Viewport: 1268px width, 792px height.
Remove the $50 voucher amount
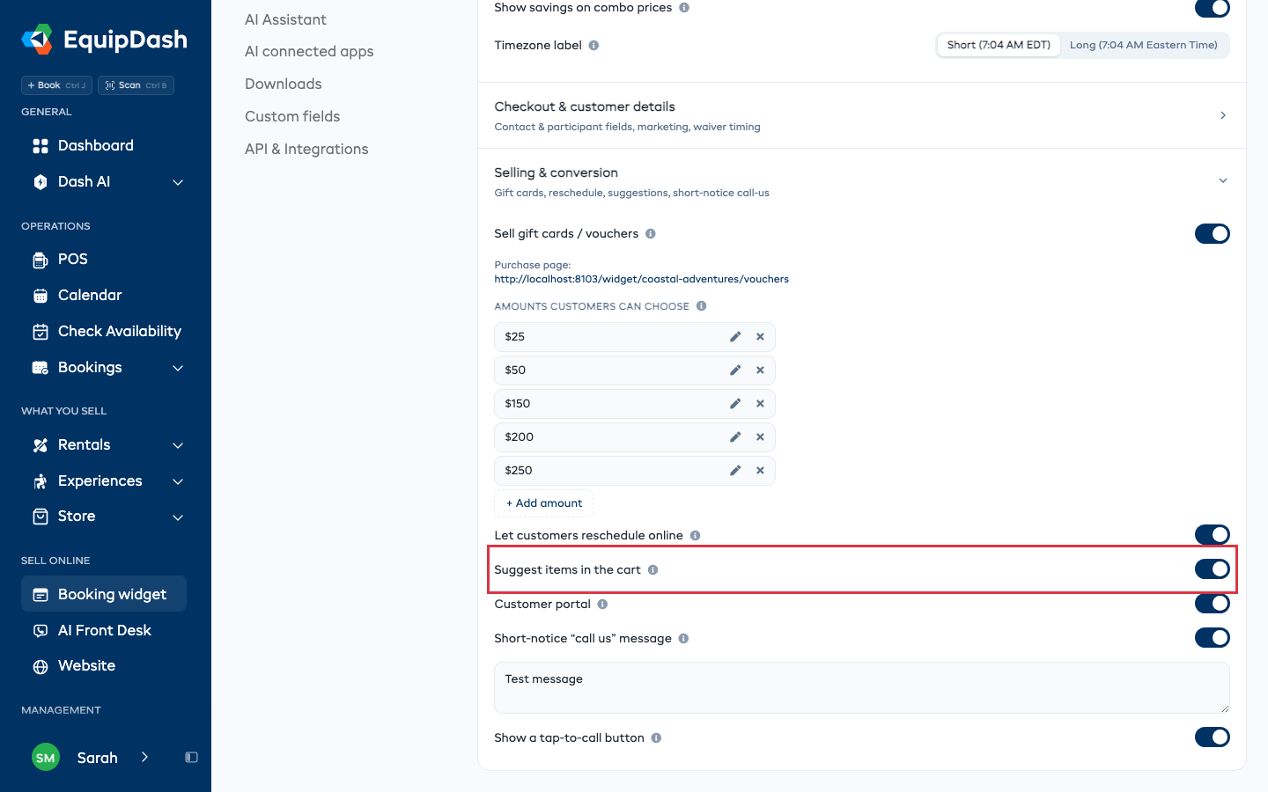760,370
